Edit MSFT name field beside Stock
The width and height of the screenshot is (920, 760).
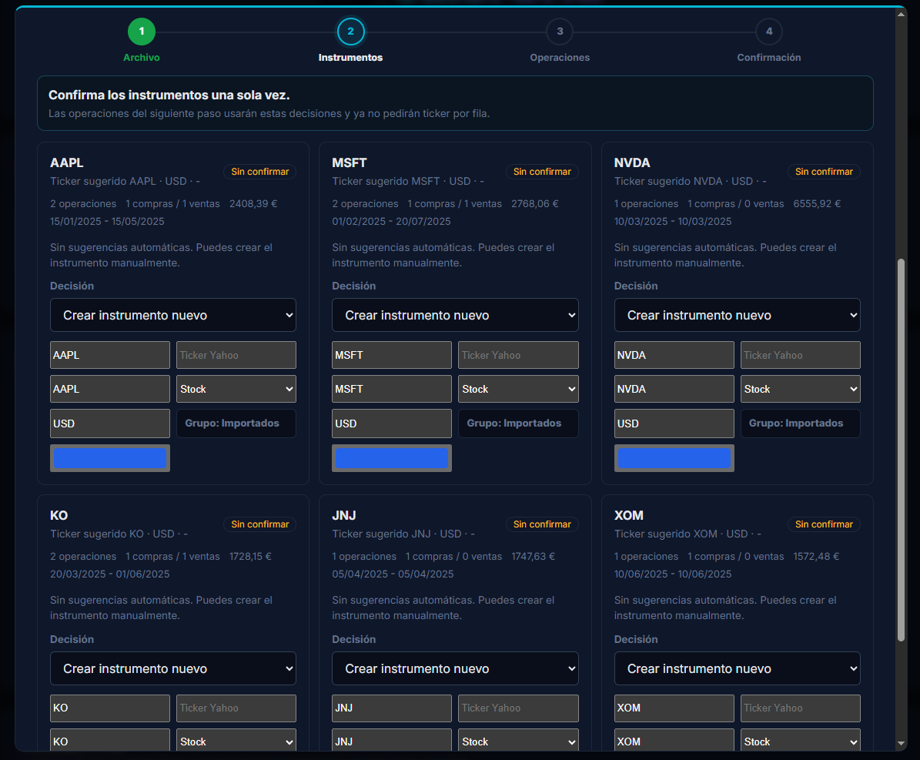coord(392,389)
